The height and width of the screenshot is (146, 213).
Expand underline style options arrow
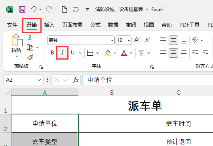[80, 53]
